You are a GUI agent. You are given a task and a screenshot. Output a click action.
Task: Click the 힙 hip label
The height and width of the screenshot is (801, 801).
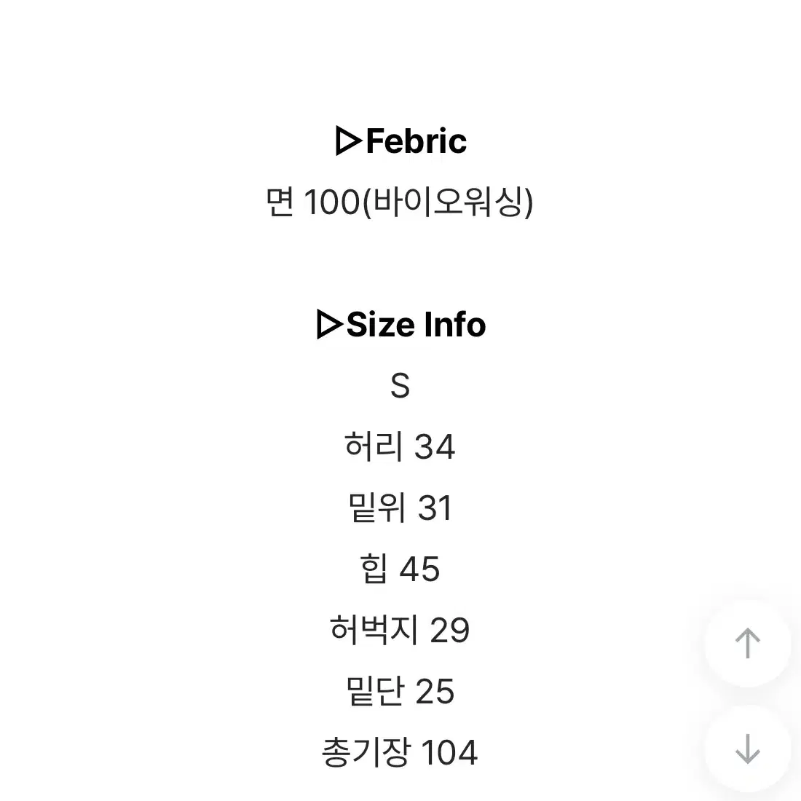point(374,568)
